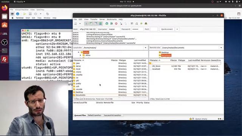Select Documents folder in remote tree
Screen dimensions: 242x136
166,56
